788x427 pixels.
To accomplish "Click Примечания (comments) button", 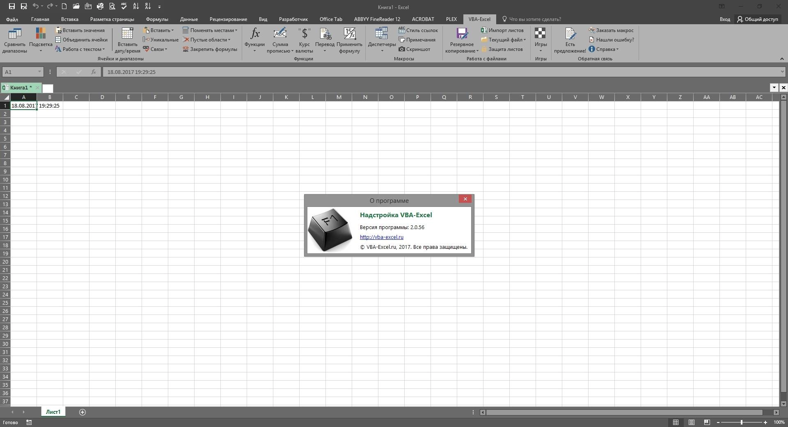I will (417, 40).
